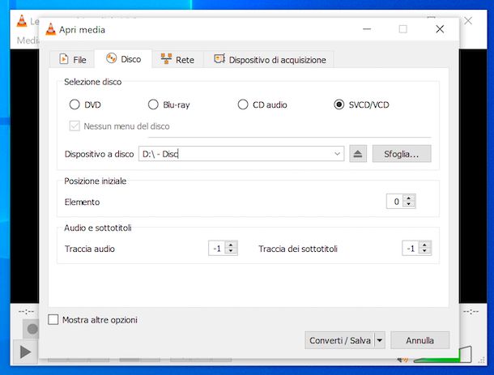
Task: Click the Annulla button
Action: (419, 341)
